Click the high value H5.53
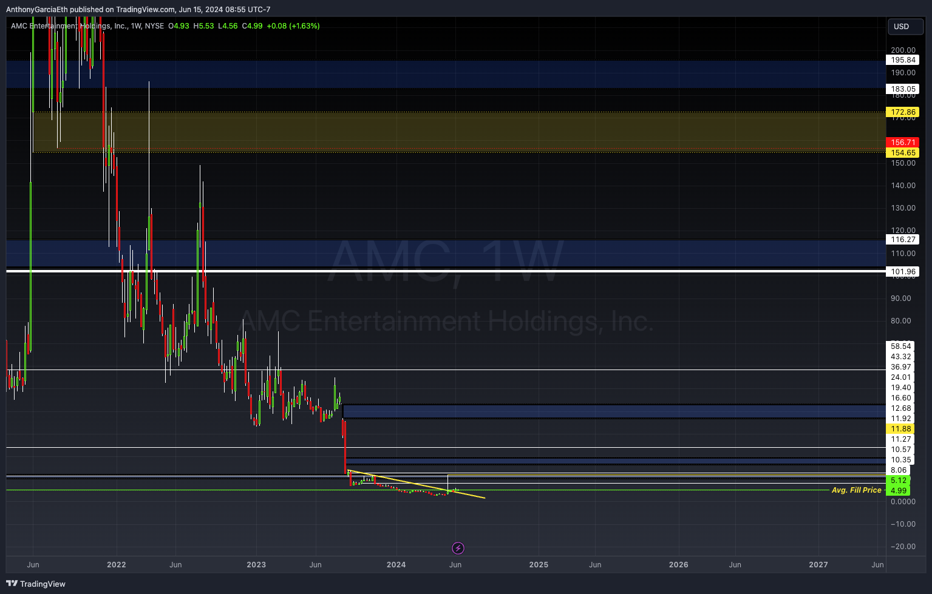932x594 pixels. pyautogui.click(x=203, y=26)
